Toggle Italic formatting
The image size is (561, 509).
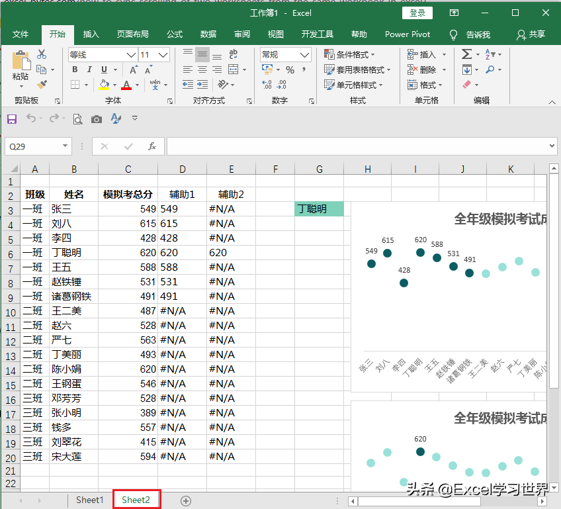[x=89, y=69]
